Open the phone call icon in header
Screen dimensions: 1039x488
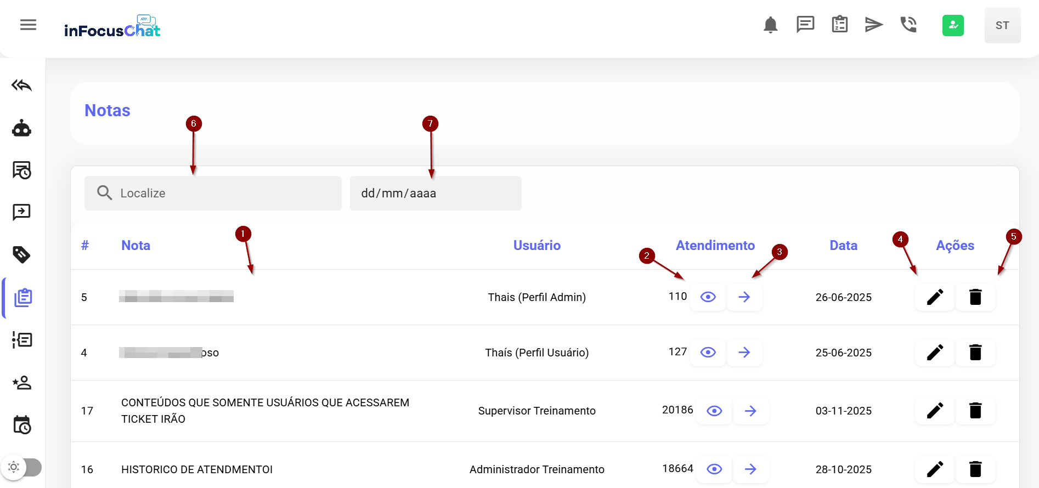pyautogui.click(x=908, y=25)
